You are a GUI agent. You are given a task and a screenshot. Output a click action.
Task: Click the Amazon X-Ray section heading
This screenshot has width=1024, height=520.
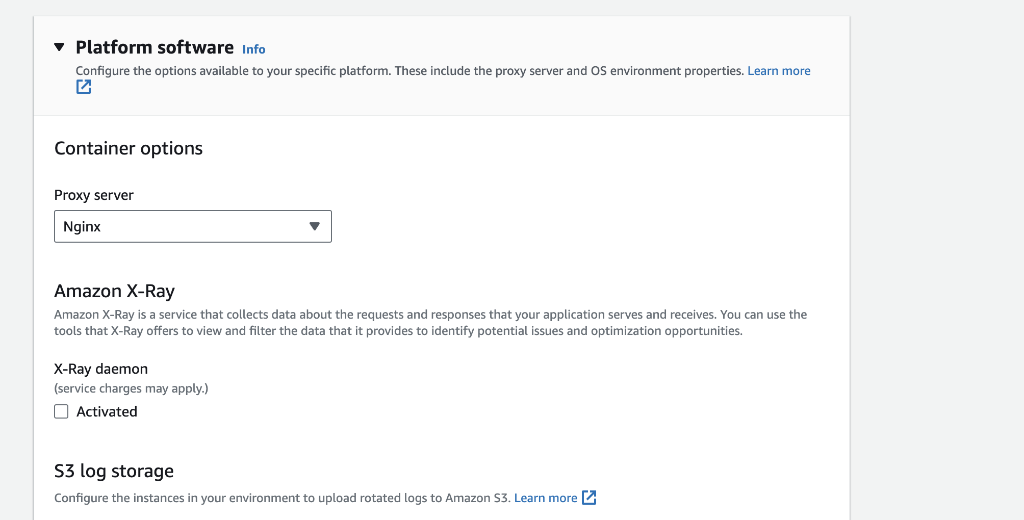(114, 291)
